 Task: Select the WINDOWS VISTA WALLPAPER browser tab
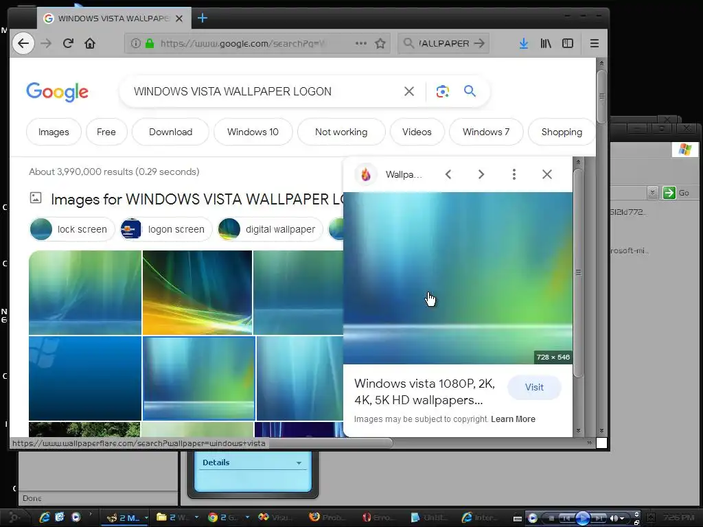coord(114,19)
